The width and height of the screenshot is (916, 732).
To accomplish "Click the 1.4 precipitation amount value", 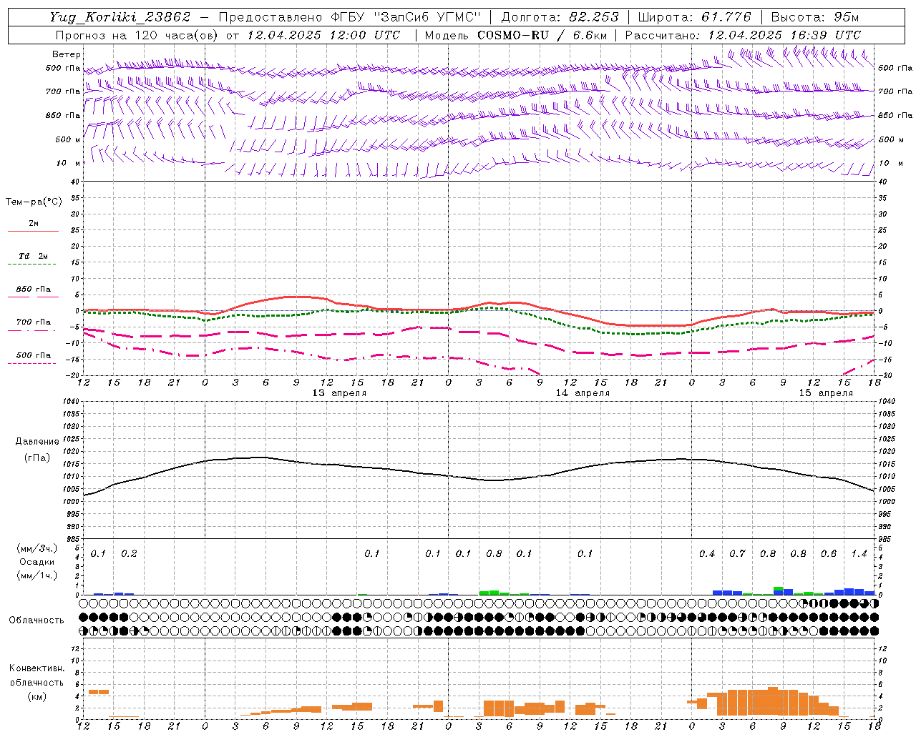I will click(x=859, y=554).
